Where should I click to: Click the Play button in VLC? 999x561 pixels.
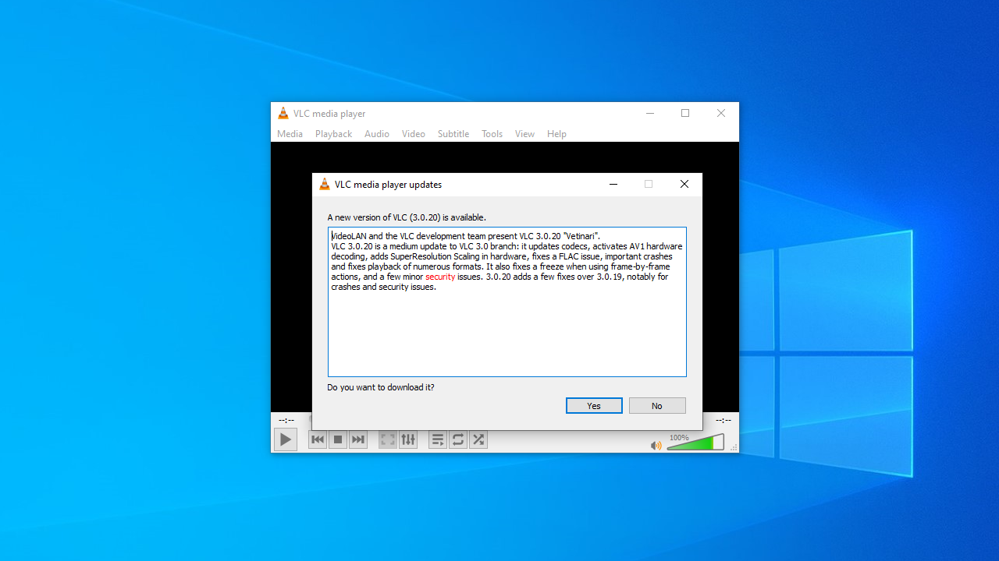coord(286,439)
